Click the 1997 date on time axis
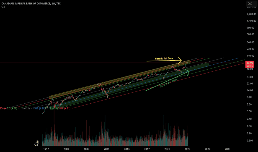The width and height of the screenshot is (258, 152). 46,149
